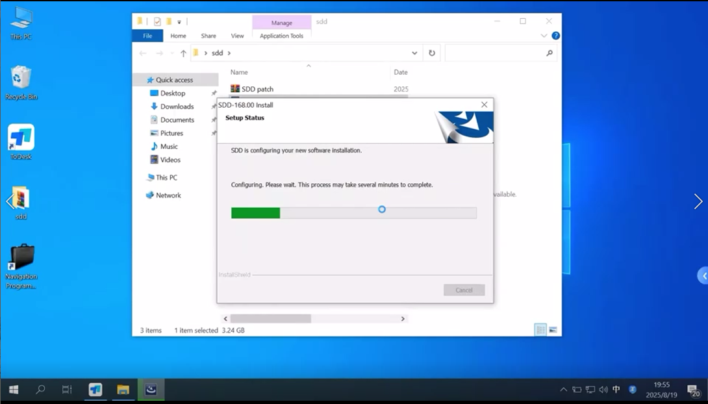The width and height of the screenshot is (708, 404).
Task: Switch to SDD installer taskbar icon
Action: pos(151,389)
